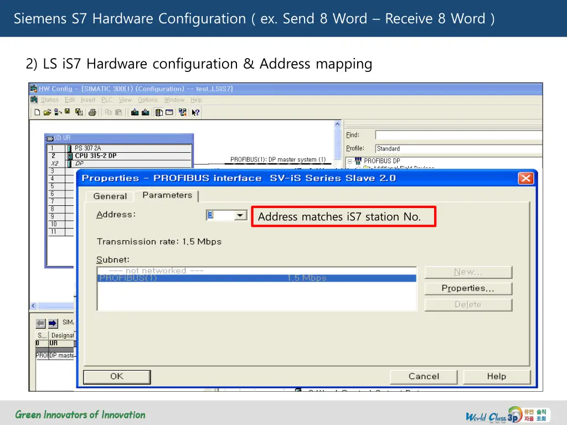Click the Find input field
This screenshot has height=425, width=567.
pos(458,135)
